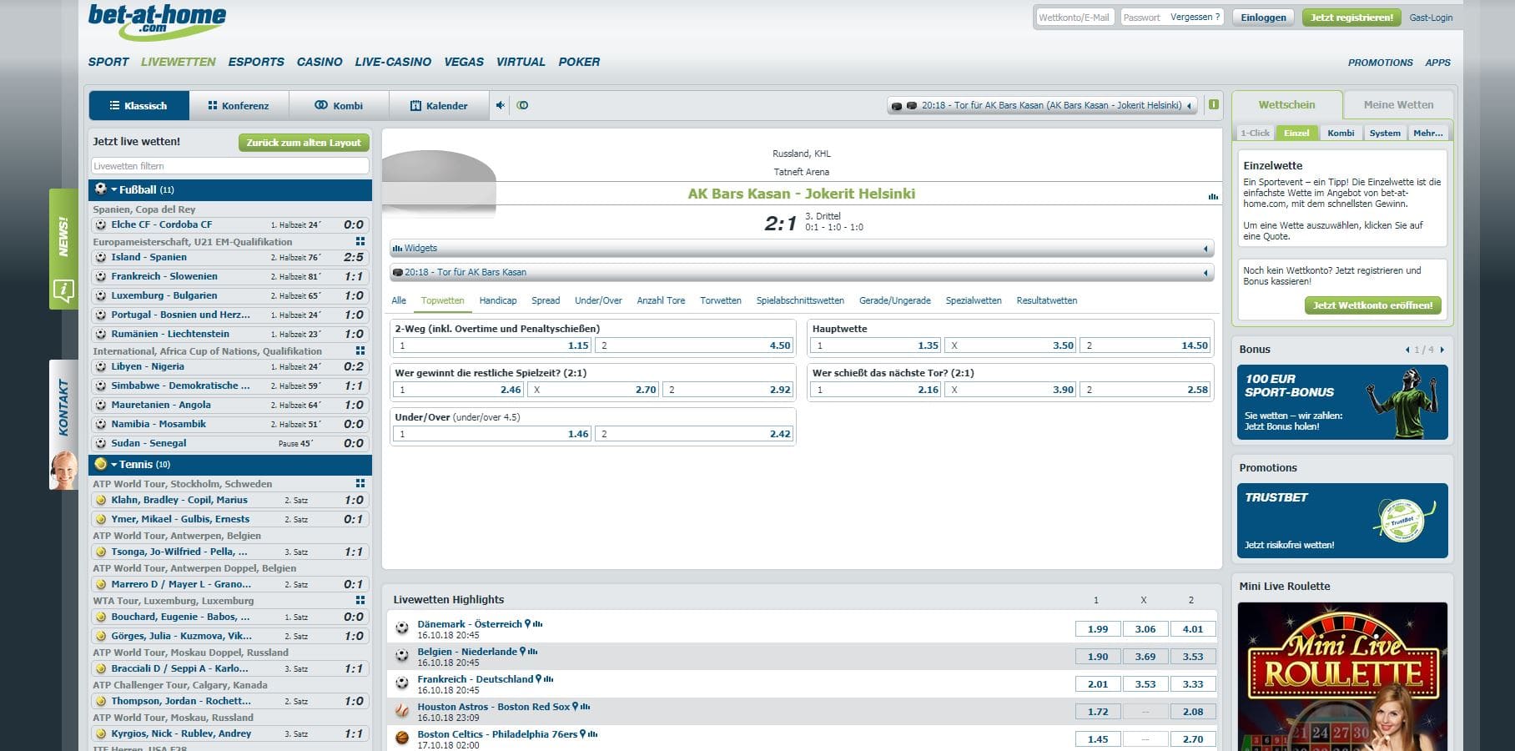Screen dimensions: 1515x751
Task: Select the 1-Click bet mode
Action: (1255, 133)
